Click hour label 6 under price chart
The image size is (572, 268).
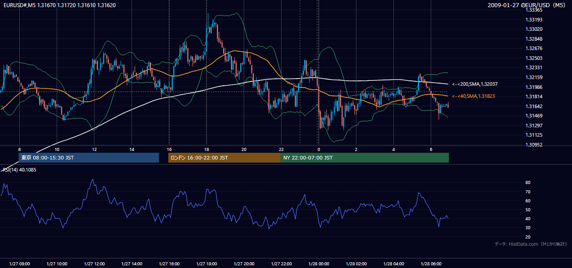pos(431,149)
